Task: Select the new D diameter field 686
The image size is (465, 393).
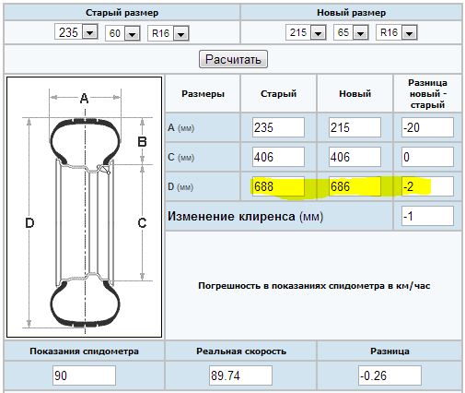Action: click(x=355, y=186)
